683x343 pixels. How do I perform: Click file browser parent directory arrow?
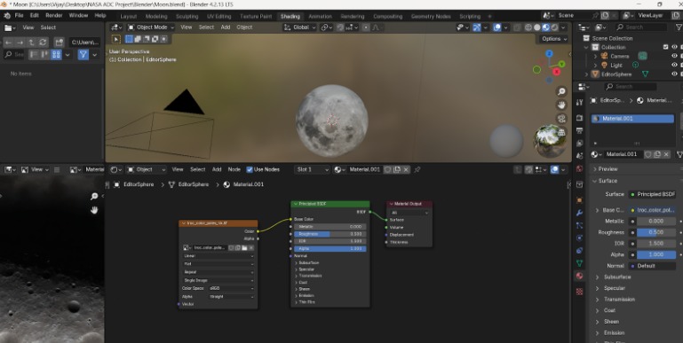click(31, 43)
